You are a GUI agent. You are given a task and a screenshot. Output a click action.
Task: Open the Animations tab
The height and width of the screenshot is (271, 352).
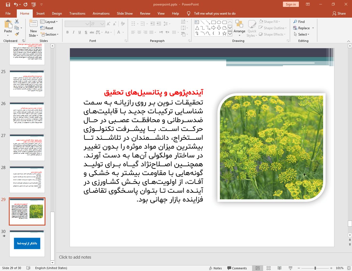click(x=101, y=14)
